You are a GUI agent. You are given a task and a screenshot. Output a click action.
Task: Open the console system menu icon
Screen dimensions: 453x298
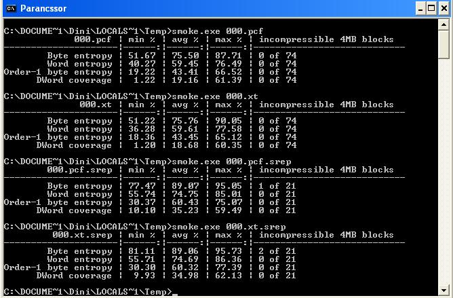[11, 8]
